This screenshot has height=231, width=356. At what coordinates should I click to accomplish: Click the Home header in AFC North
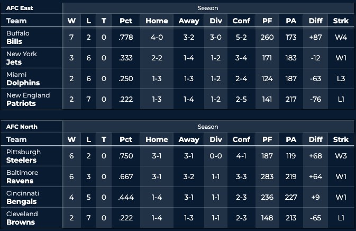coord(157,140)
